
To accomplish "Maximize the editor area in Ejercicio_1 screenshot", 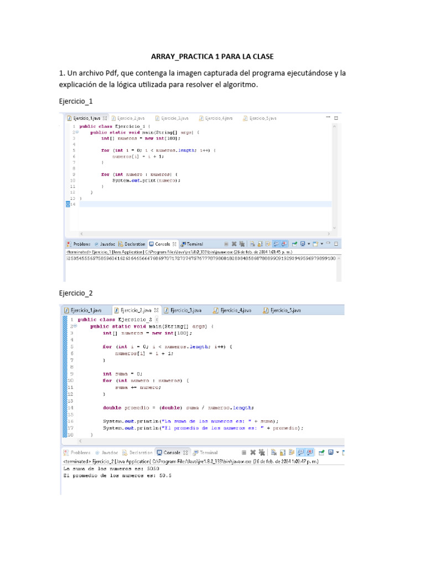I will (336, 118).
